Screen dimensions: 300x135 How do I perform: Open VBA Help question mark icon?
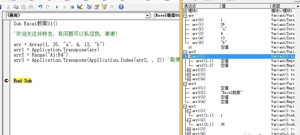pyautogui.click(x=121, y=7)
